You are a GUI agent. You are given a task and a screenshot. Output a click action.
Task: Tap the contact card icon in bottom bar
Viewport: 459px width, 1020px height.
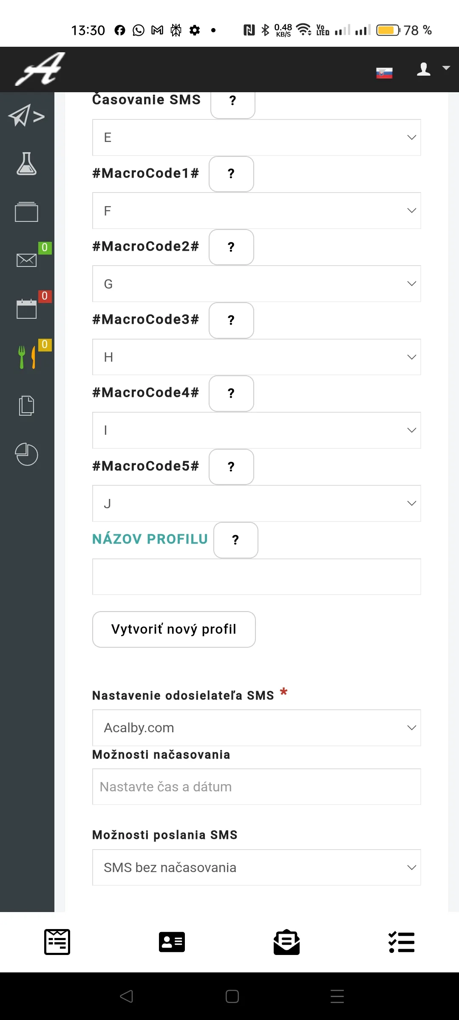pyautogui.click(x=172, y=942)
